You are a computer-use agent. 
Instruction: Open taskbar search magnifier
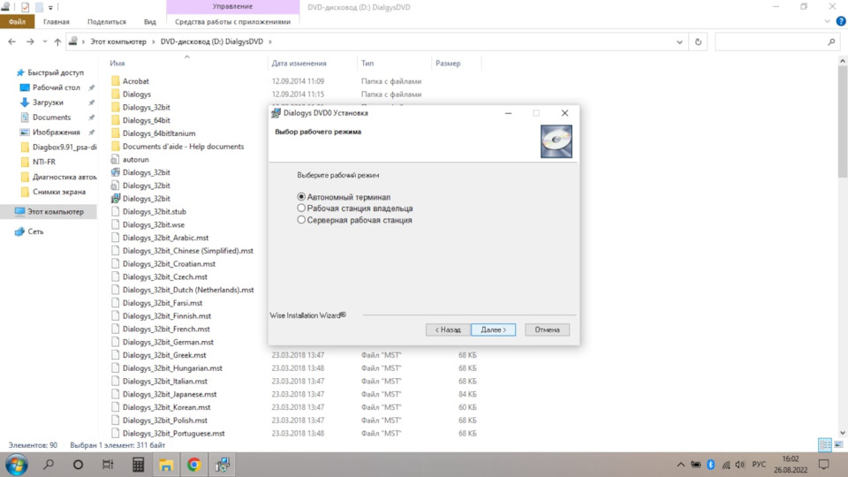(x=49, y=465)
